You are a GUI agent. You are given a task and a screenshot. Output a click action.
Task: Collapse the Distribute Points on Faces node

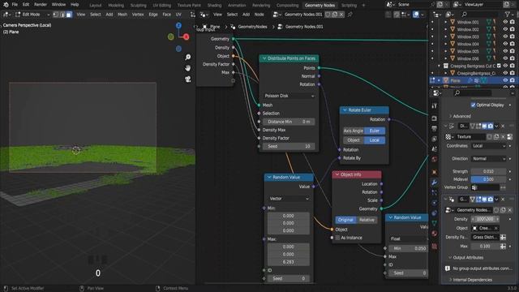[x=264, y=58]
